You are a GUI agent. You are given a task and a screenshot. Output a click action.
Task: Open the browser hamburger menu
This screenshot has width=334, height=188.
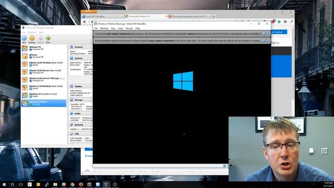[285, 22]
